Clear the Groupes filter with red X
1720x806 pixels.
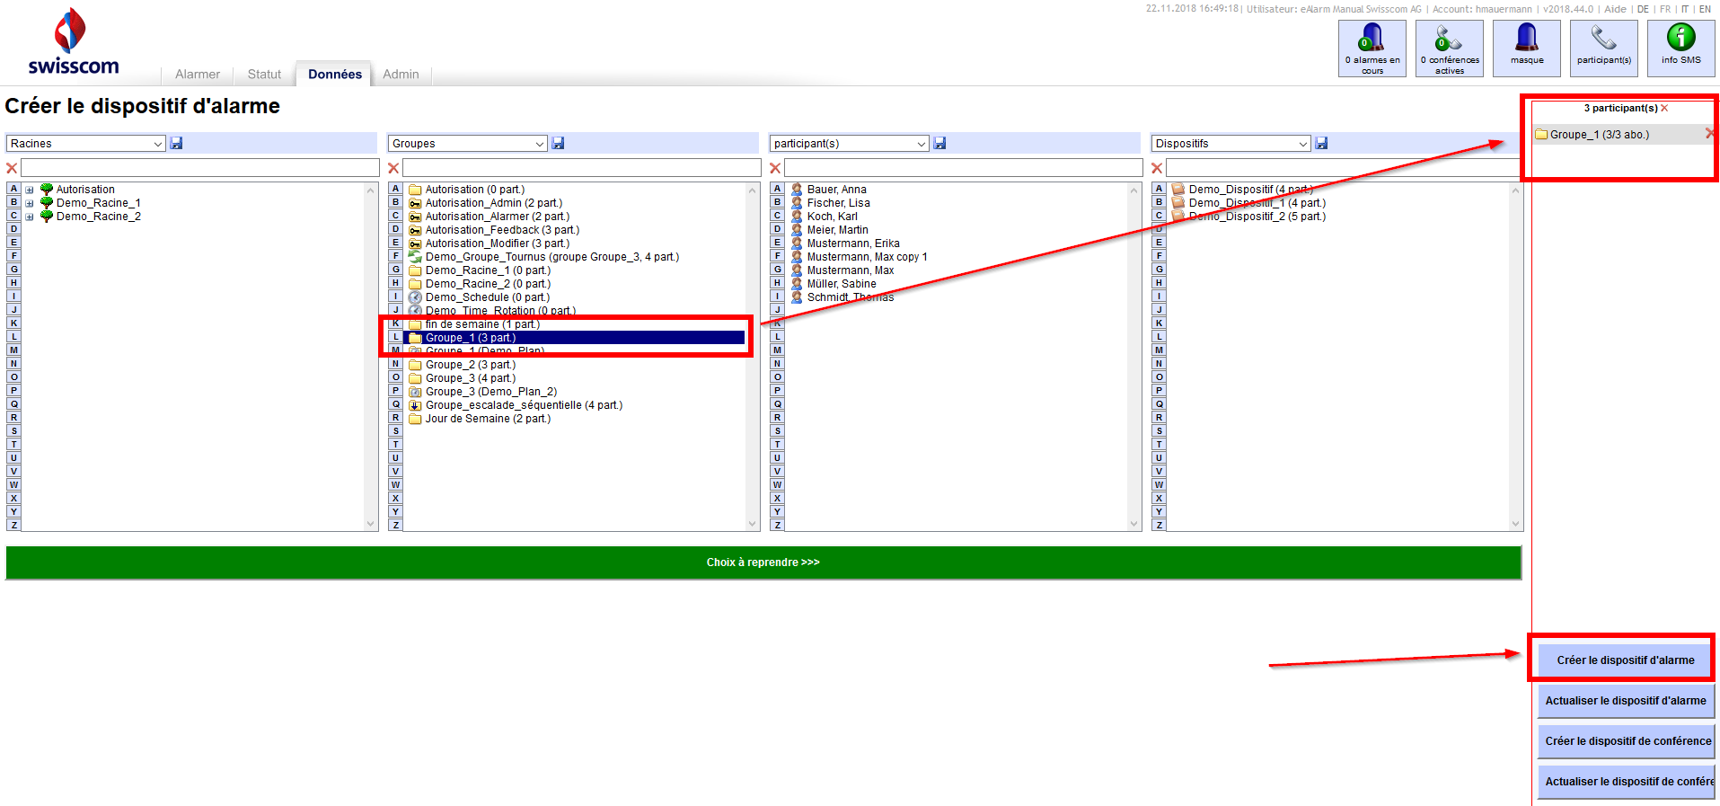point(393,168)
